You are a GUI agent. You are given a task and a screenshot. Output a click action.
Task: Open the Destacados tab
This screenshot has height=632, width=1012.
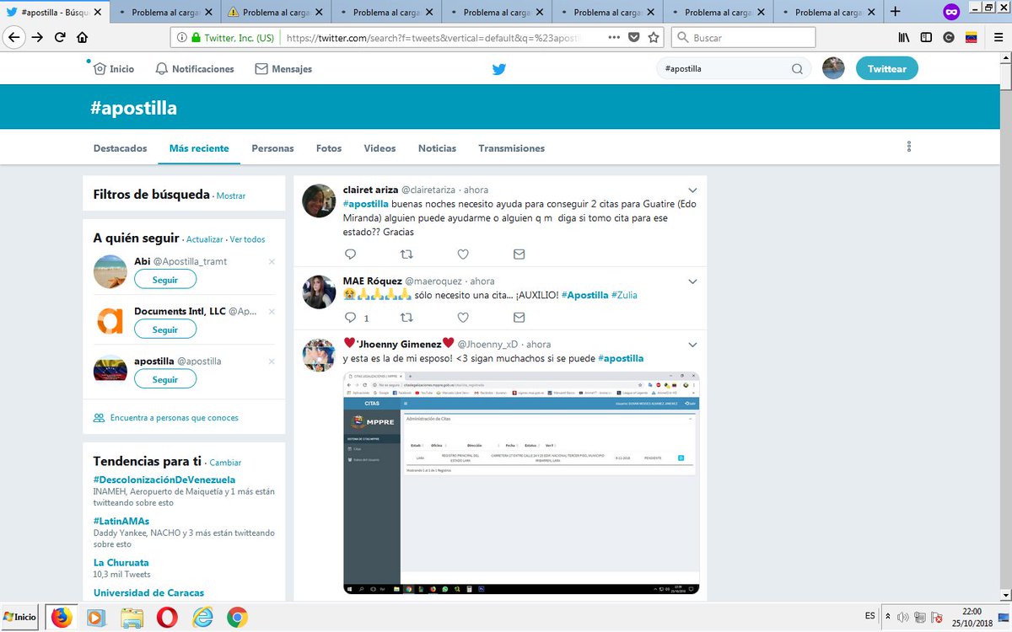click(x=120, y=148)
